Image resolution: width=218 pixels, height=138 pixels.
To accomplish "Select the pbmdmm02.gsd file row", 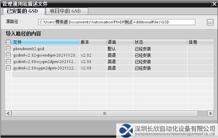I will 109,49.
